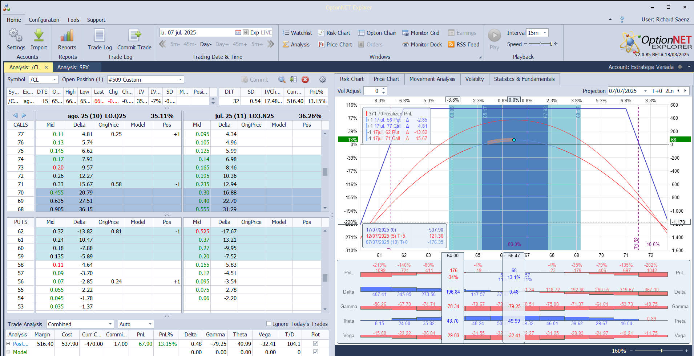Image resolution: width=694 pixels, height=356 pixels.
Task: Click the Day- time step button
Action: point(206,44)
